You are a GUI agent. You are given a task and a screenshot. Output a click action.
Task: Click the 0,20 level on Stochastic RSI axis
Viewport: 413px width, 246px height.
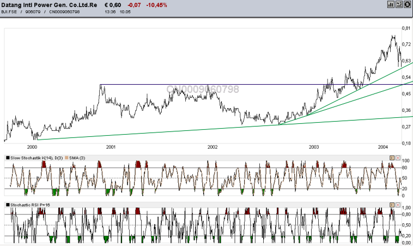406,236
